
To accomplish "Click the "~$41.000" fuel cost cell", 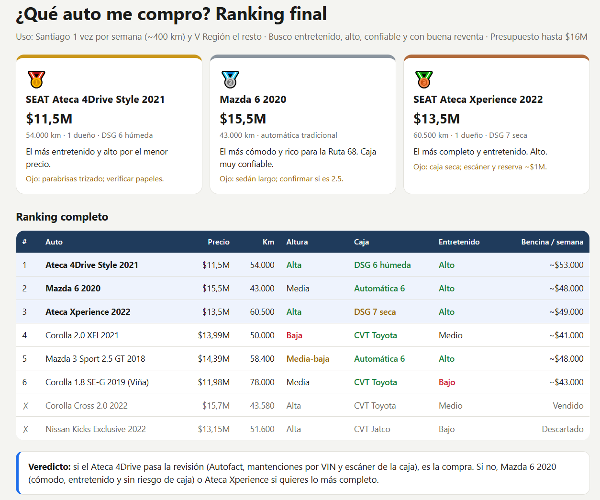I will (567, 335).
